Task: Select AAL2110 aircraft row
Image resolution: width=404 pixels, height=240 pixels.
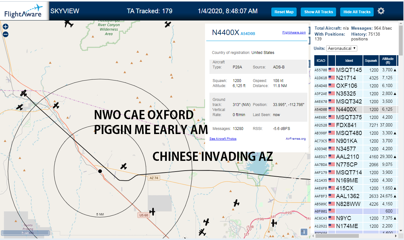Action: pos(356,157)
